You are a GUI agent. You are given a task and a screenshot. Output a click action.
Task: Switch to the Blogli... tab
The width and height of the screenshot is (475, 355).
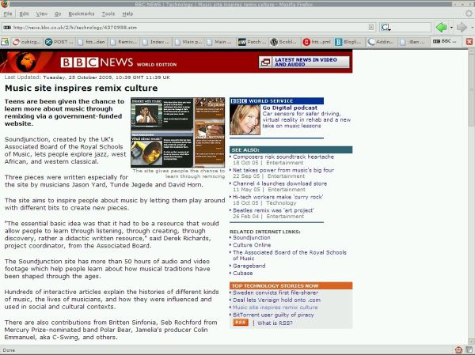tap(350, 42)
